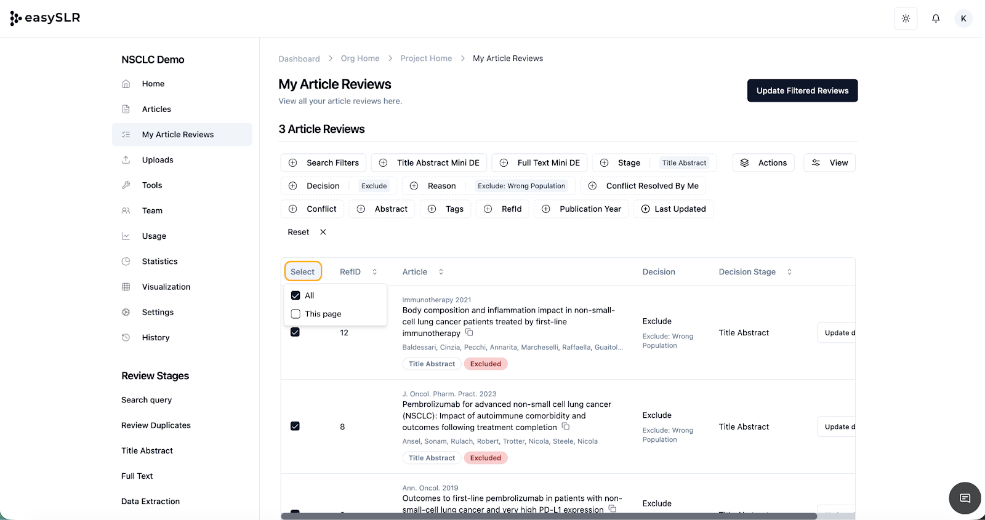Viewport: 985px width, 520px height.
Task: Check the "This page" checkbox
Action: [x=295, y=314]
